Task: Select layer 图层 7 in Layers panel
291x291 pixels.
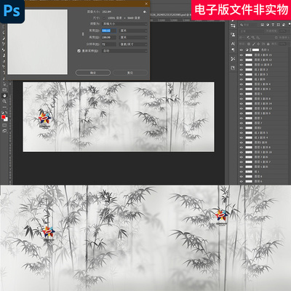Action: [x=263, y=123]
